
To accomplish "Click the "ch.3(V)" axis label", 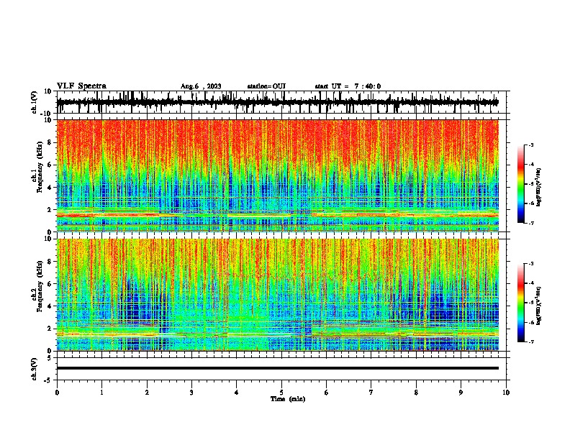I will pos(35,370).
